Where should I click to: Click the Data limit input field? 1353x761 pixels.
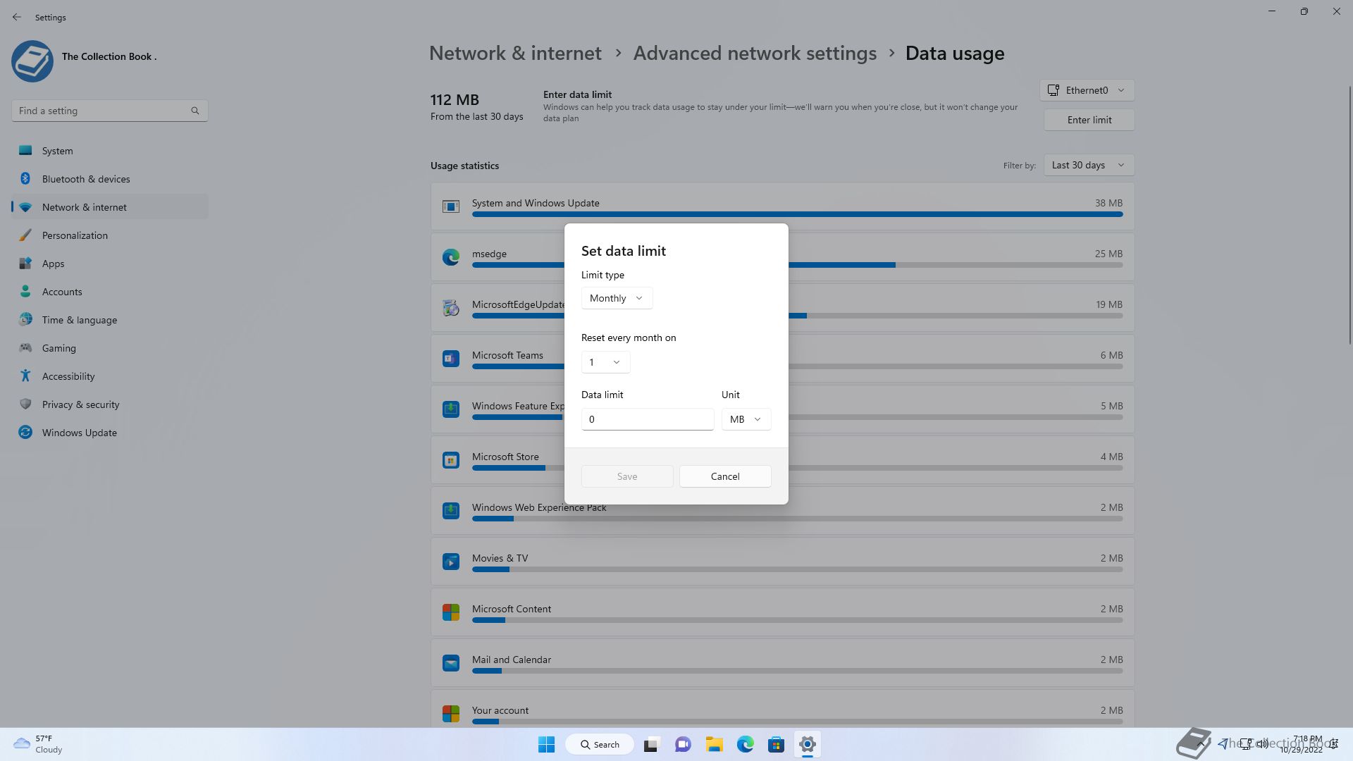point(647,419)
